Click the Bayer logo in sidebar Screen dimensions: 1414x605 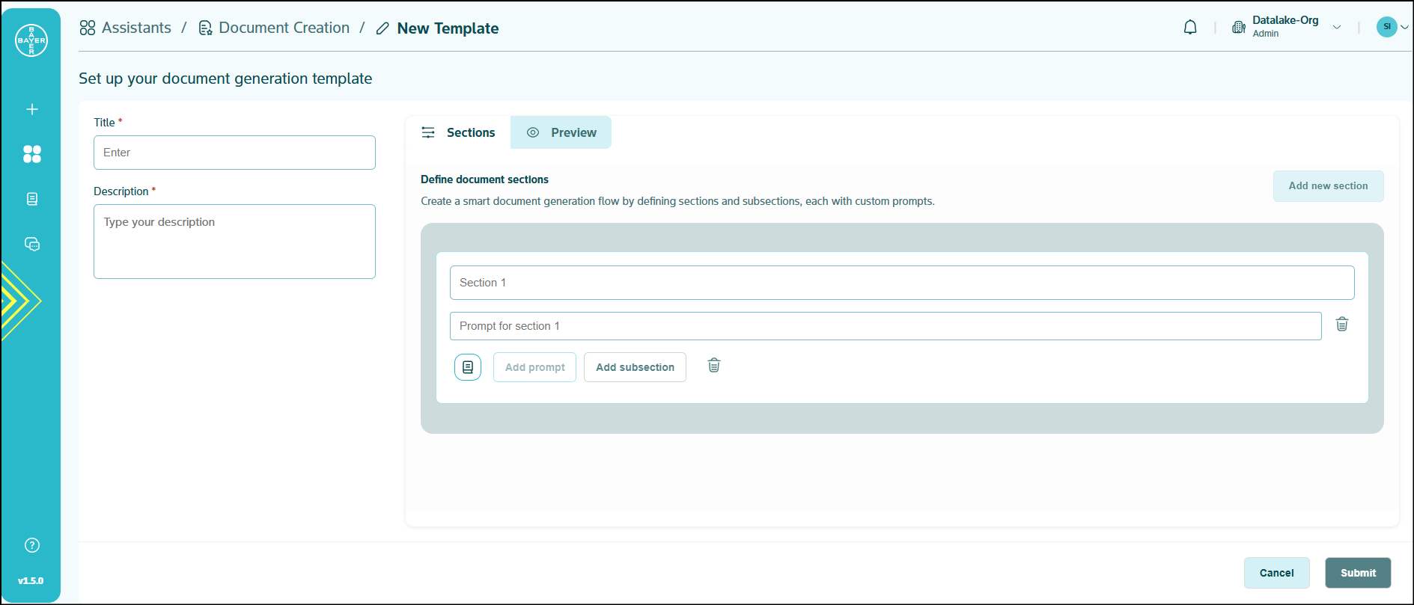tap(31, 40)
